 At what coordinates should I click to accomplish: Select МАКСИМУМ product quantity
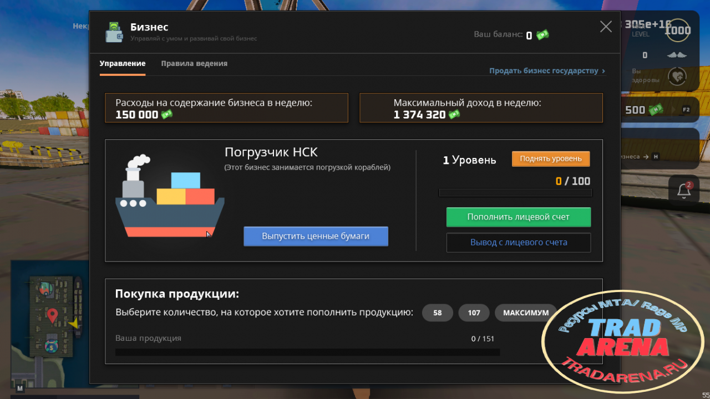click(526, 313)
